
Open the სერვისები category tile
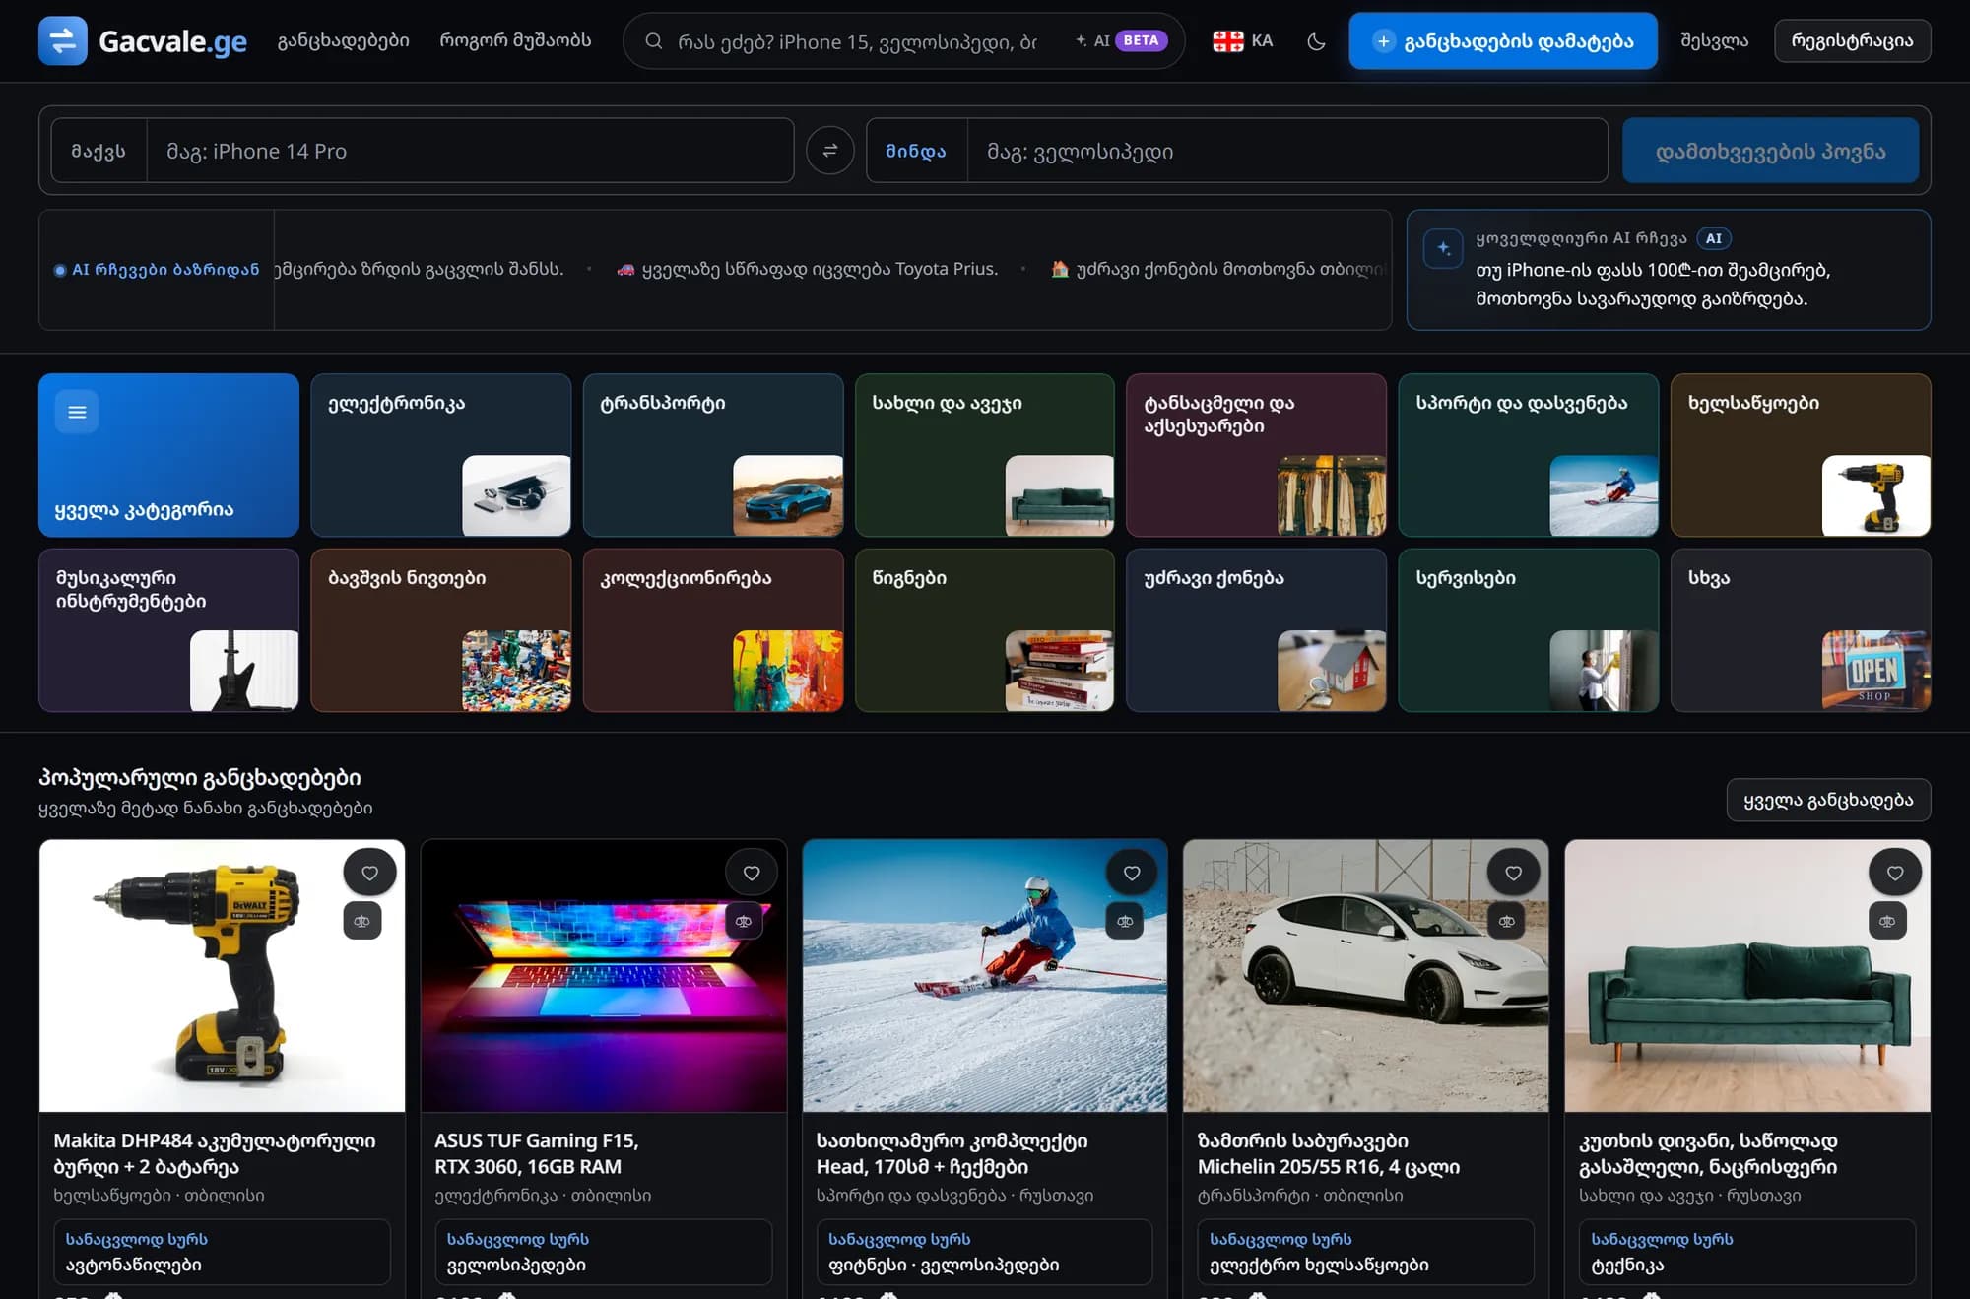[x=1529, y=630]
